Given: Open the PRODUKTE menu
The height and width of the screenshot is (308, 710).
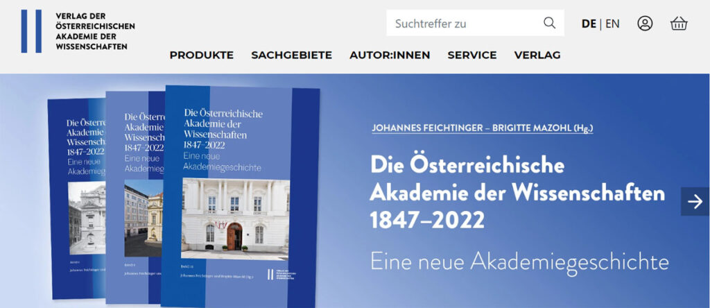Looking at the screenshot, I should tap(201, 55).
